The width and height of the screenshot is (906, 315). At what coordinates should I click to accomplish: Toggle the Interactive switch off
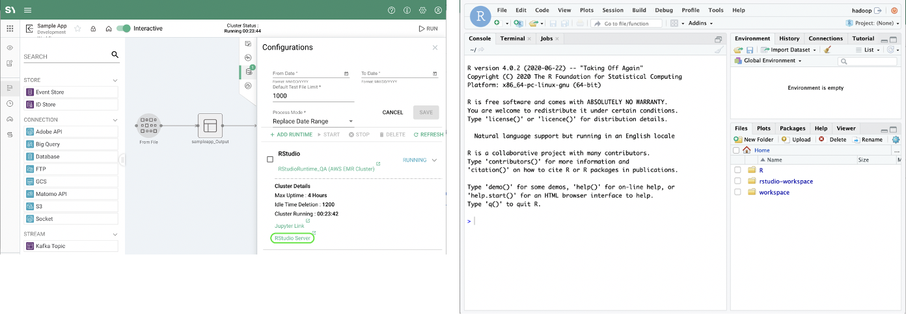click(123, 29)
